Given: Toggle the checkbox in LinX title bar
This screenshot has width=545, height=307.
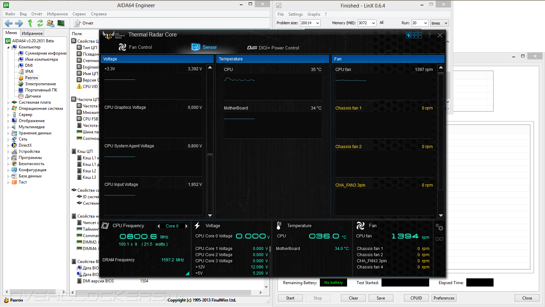Looking at the screenshot, I should click(279, 5).
